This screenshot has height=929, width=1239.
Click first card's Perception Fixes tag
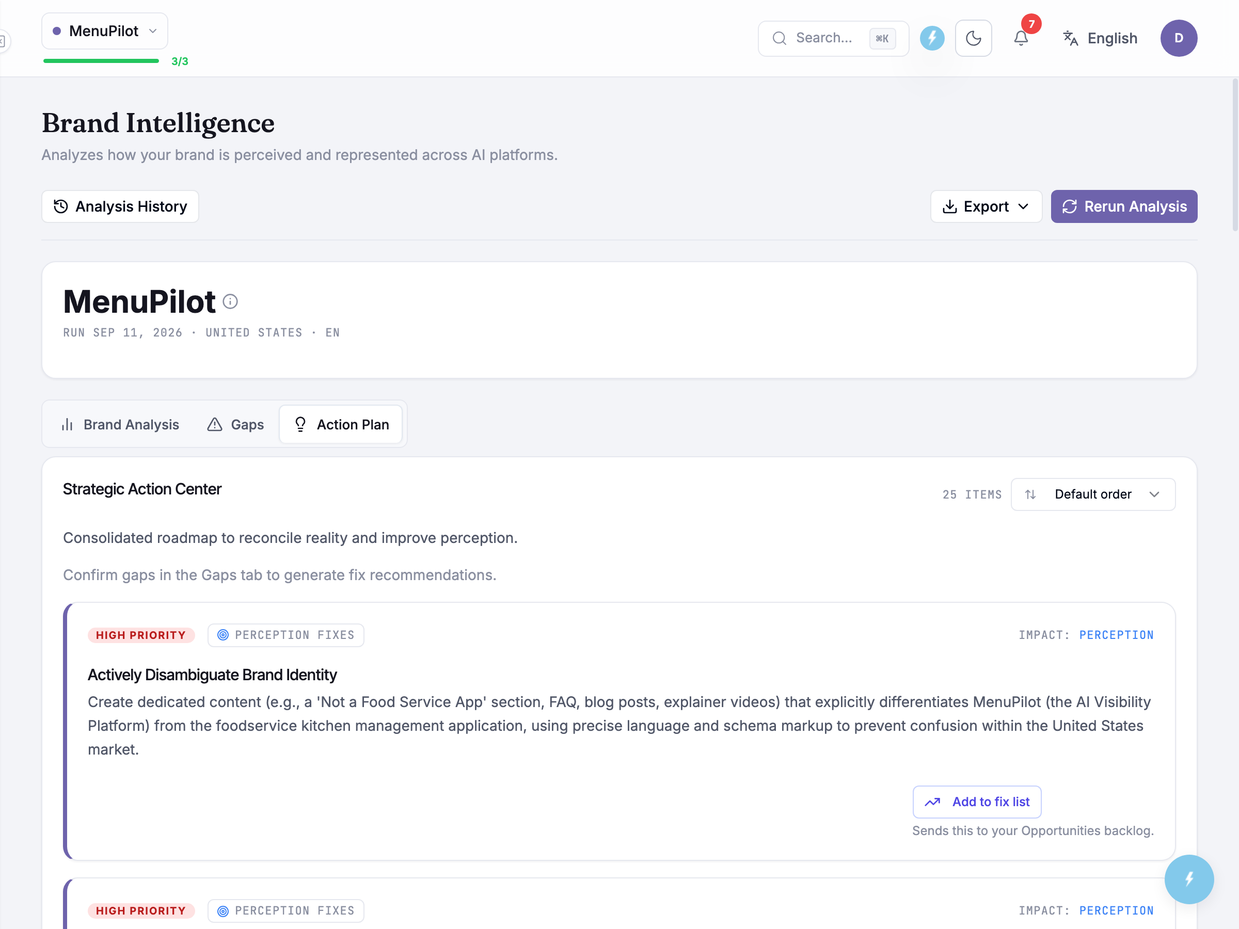[285, 635]
